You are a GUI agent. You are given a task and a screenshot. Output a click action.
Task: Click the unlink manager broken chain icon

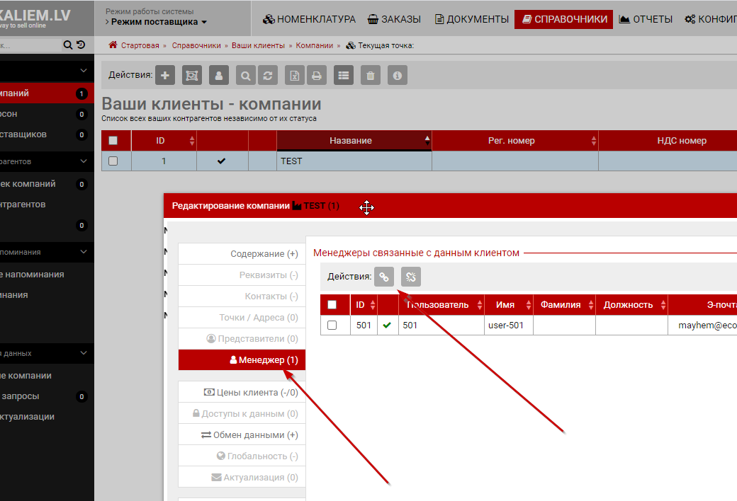click(x=410, y=277)
